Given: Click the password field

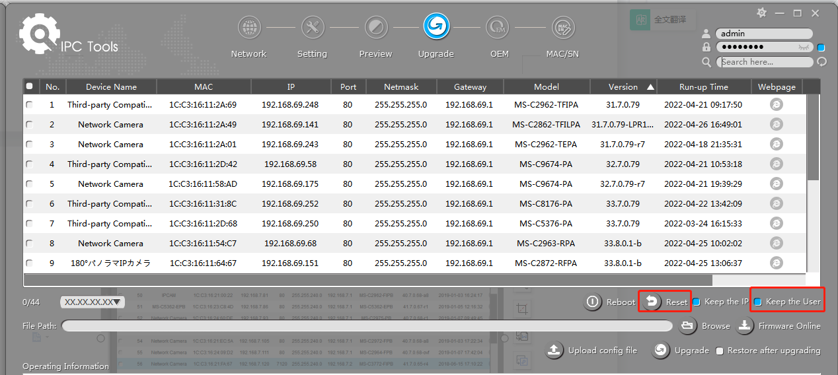Looking at the screenshot, I should coord(765,48).
